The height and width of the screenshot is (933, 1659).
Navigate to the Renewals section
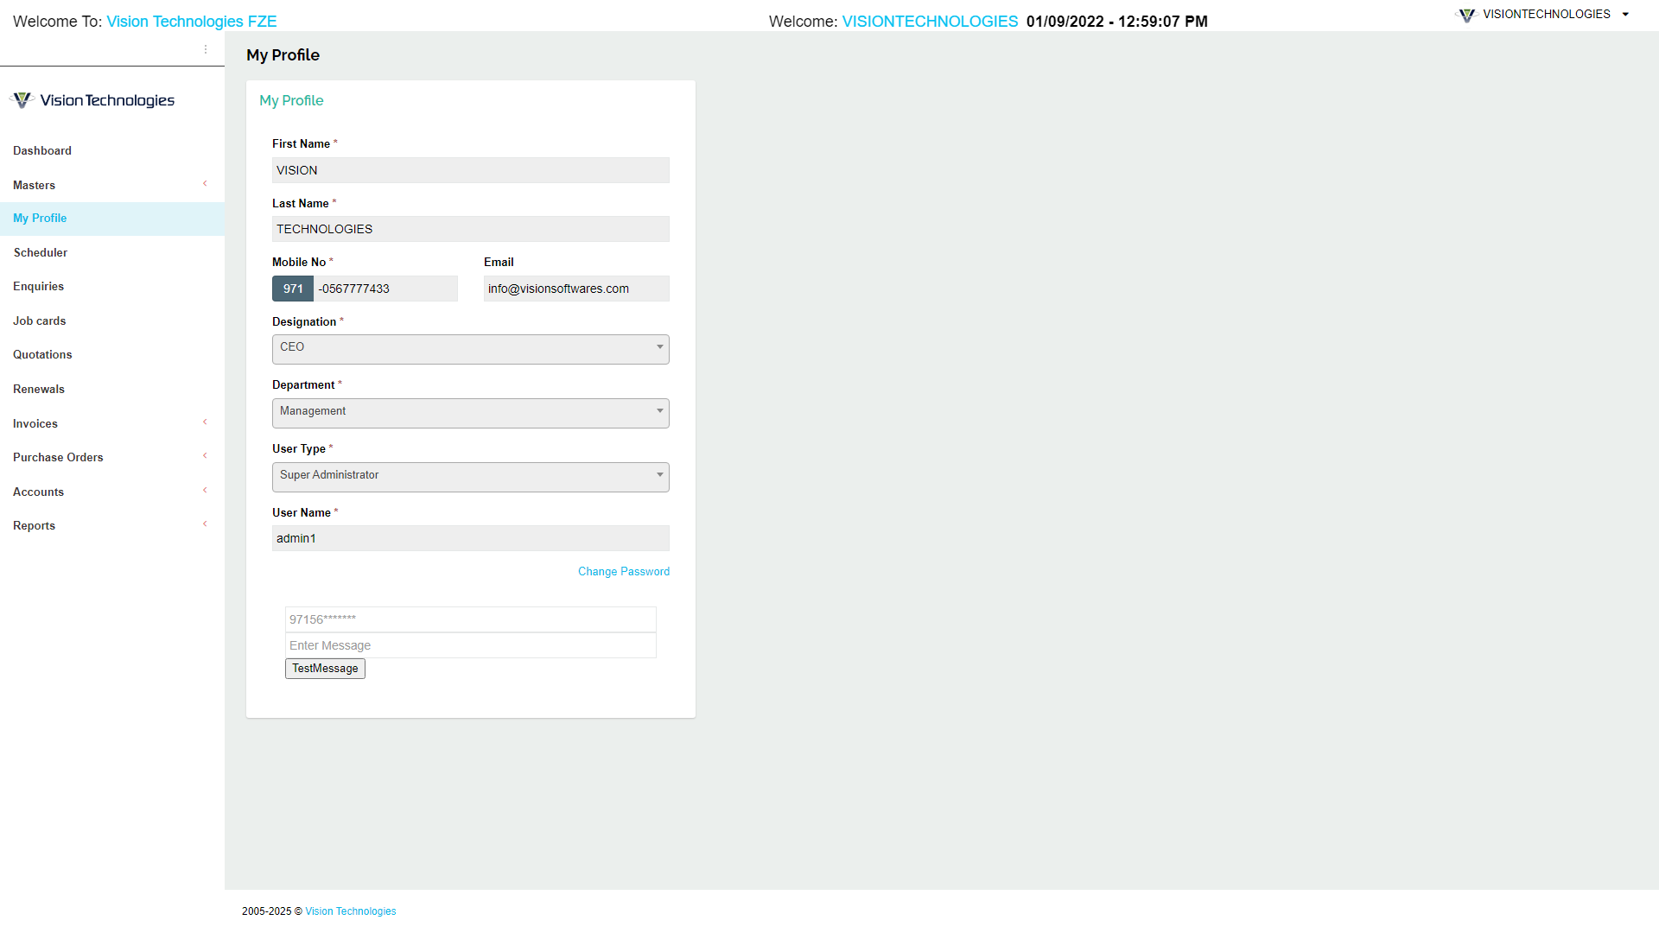tap(38, 389)
